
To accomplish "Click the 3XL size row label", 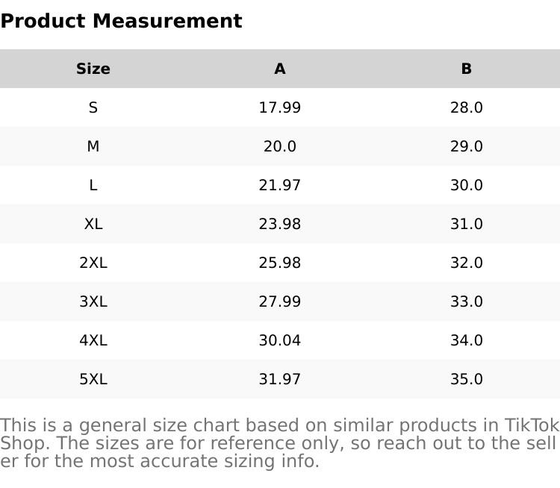I will point(93,301).
